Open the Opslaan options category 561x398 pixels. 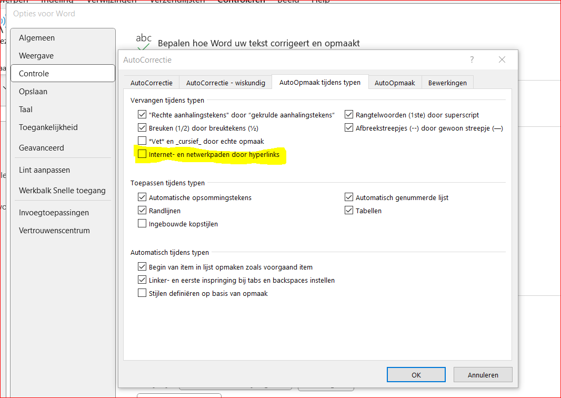[x=63, y=92]
